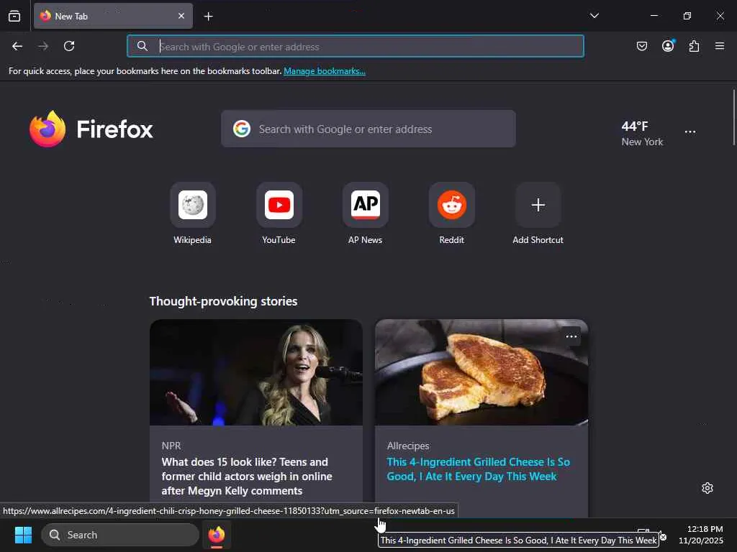Open the Windows Start button
The width and height of the screenshot is (737, 552).
(23, 535)
